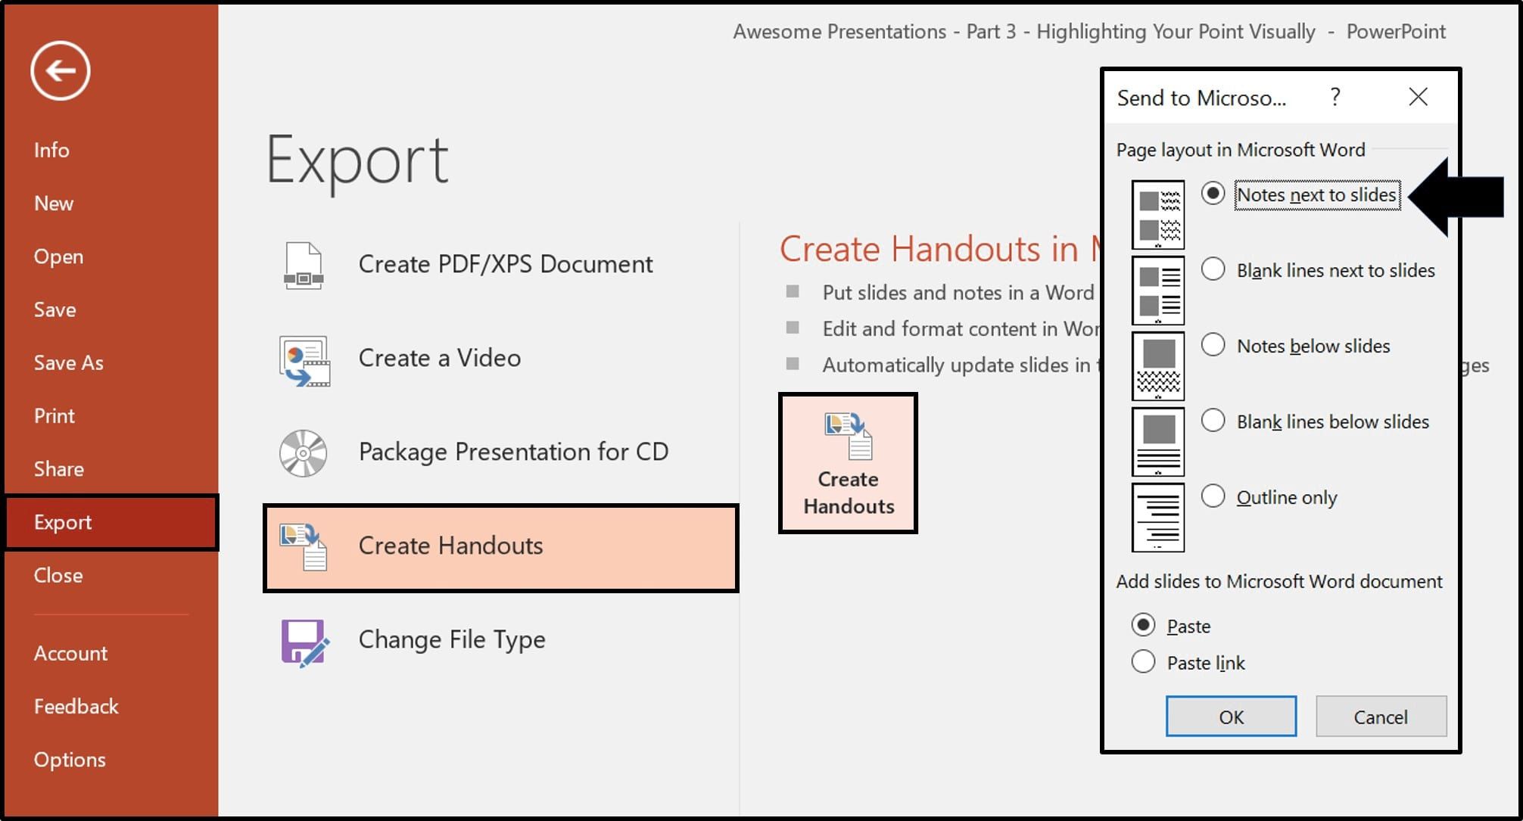Screen dimensions: 1523x821
Task: Click the large Create Handouts button
Action: pyautogui.click(x=848, y=463)
